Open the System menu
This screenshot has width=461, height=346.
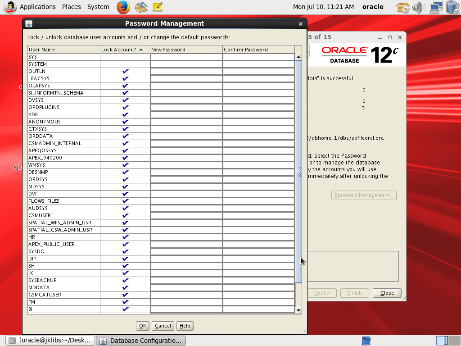(x=98, y=7)
